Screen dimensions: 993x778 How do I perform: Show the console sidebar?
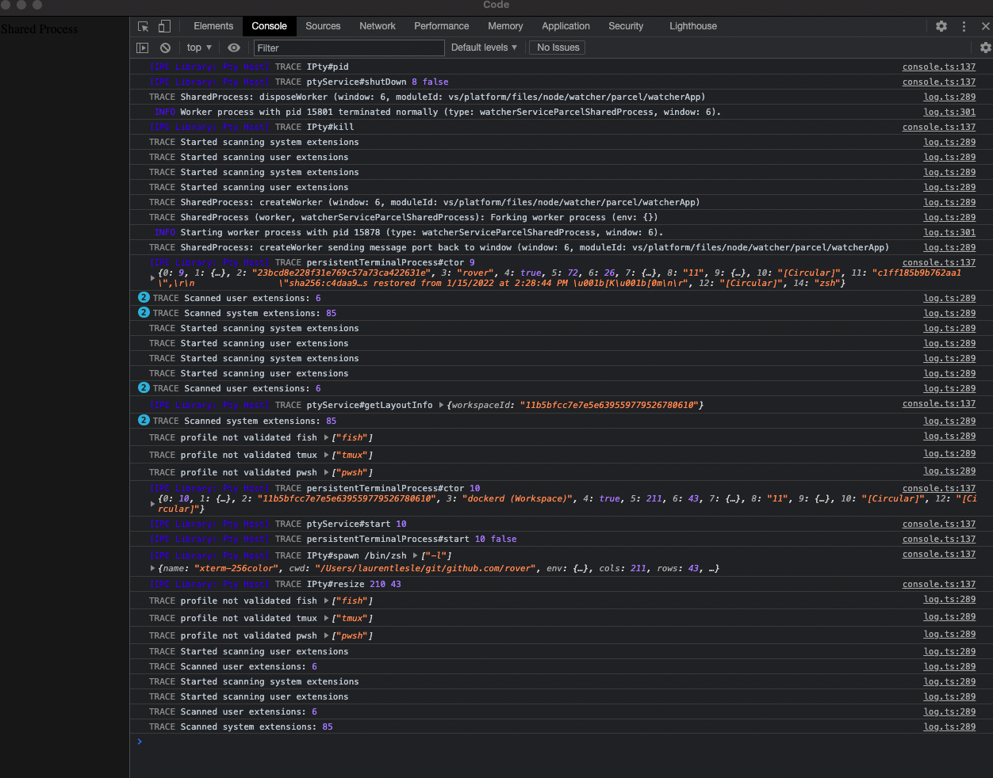pos(142,48)
